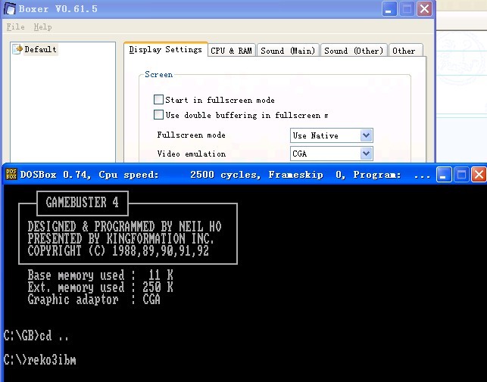Maximize the DOSBox window
This screenshot has width=487, height=382.
click(460, 175)
